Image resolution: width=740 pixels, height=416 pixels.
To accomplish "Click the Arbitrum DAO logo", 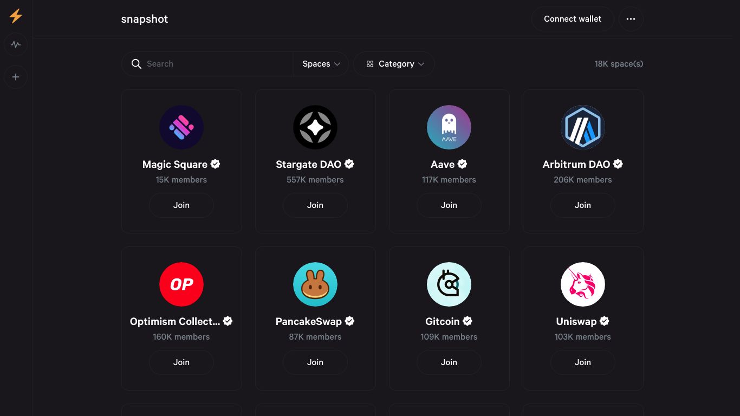I will [x=582, y=127].
